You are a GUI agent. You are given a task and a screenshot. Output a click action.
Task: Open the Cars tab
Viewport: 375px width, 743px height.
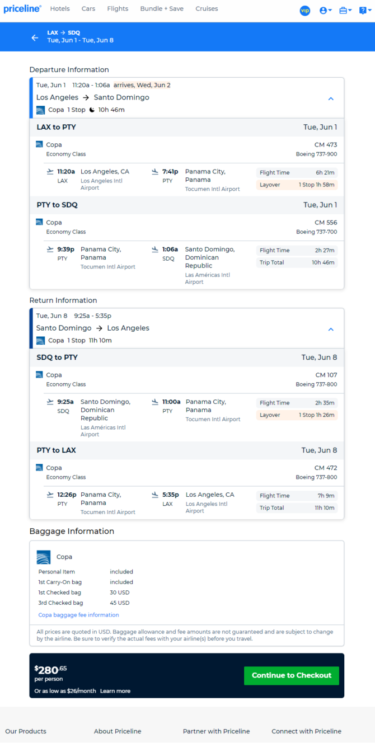(88, 9)
